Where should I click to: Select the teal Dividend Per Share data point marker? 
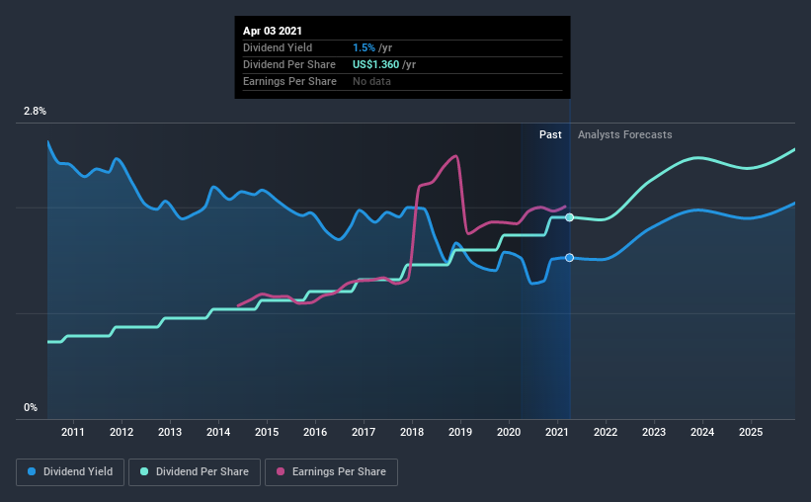coord(570,217)
